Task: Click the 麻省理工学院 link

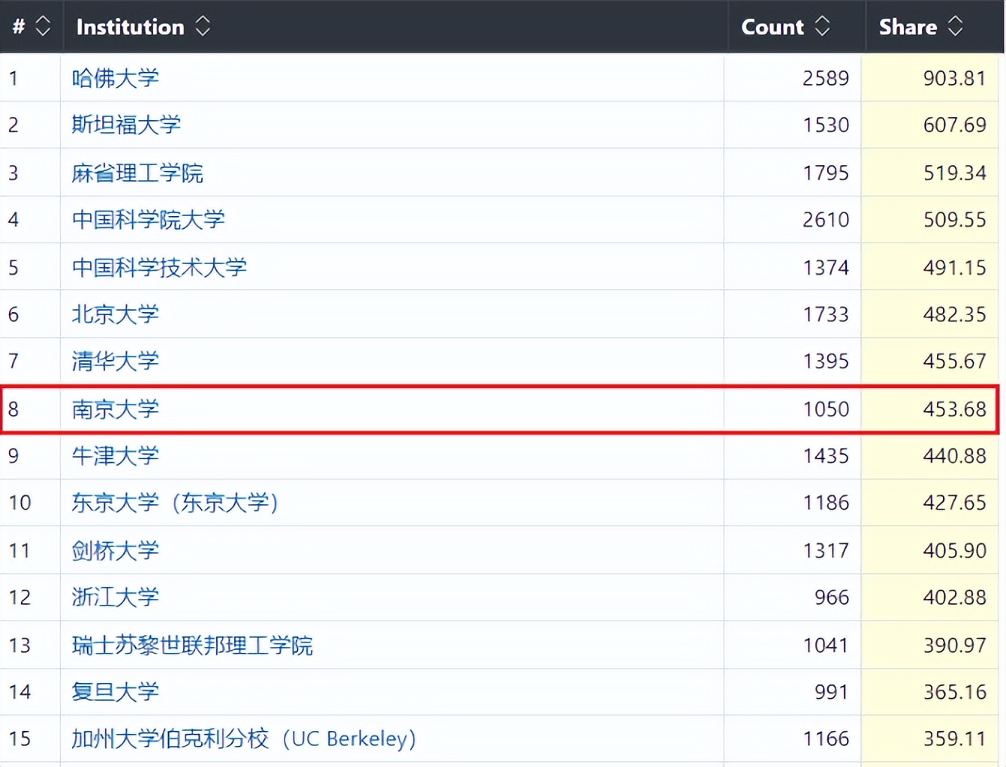Action: pos(137,173)
